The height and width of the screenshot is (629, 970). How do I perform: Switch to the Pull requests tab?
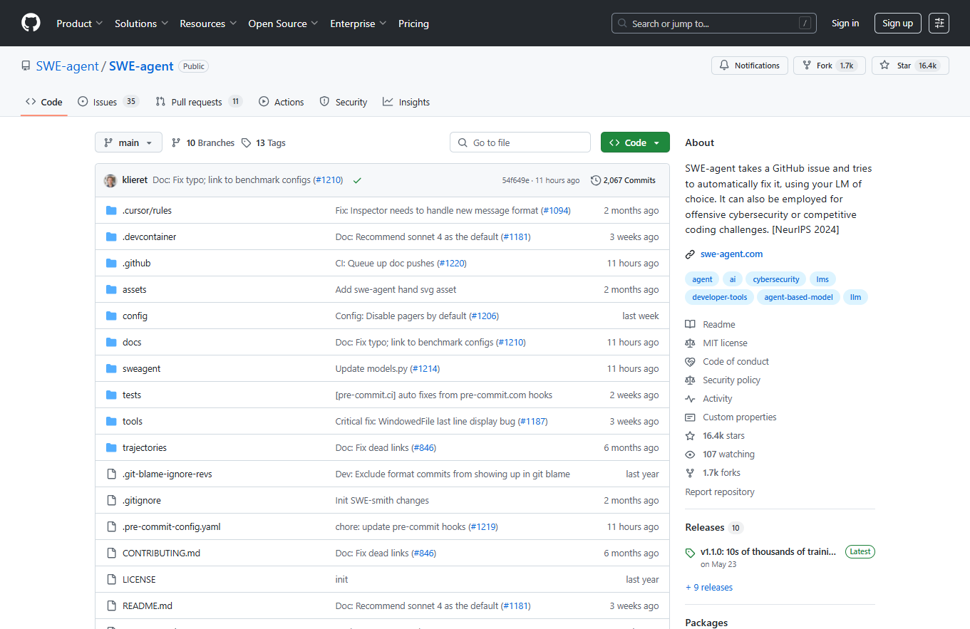(199, 102)
